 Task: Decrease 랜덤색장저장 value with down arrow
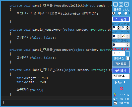[127, 46]
